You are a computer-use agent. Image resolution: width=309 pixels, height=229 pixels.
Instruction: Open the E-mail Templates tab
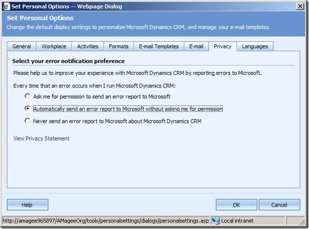[158, 46]
